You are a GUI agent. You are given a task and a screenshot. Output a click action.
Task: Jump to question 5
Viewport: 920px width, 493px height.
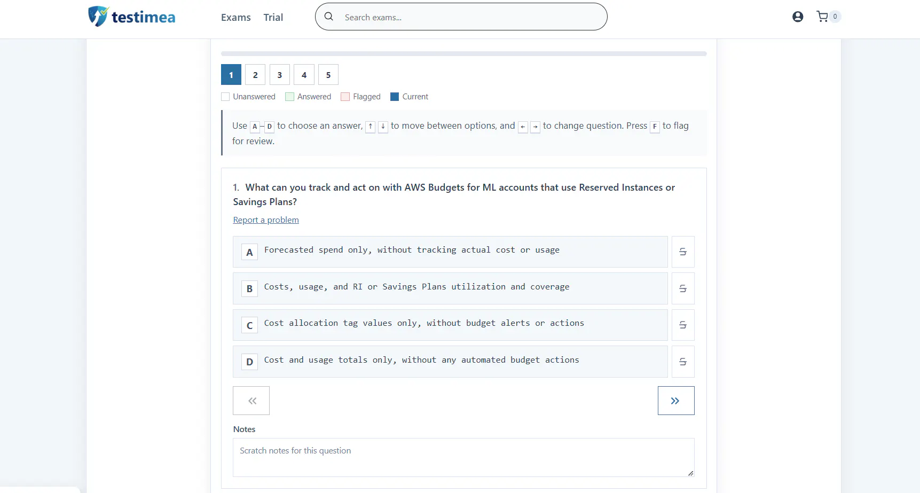click(x=328, y=75)
